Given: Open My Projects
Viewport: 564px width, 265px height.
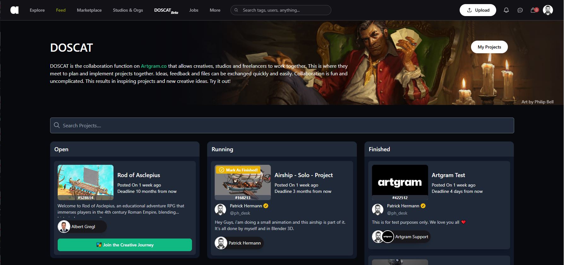Looking at the screenshot, I should click(x=489, y=47).
